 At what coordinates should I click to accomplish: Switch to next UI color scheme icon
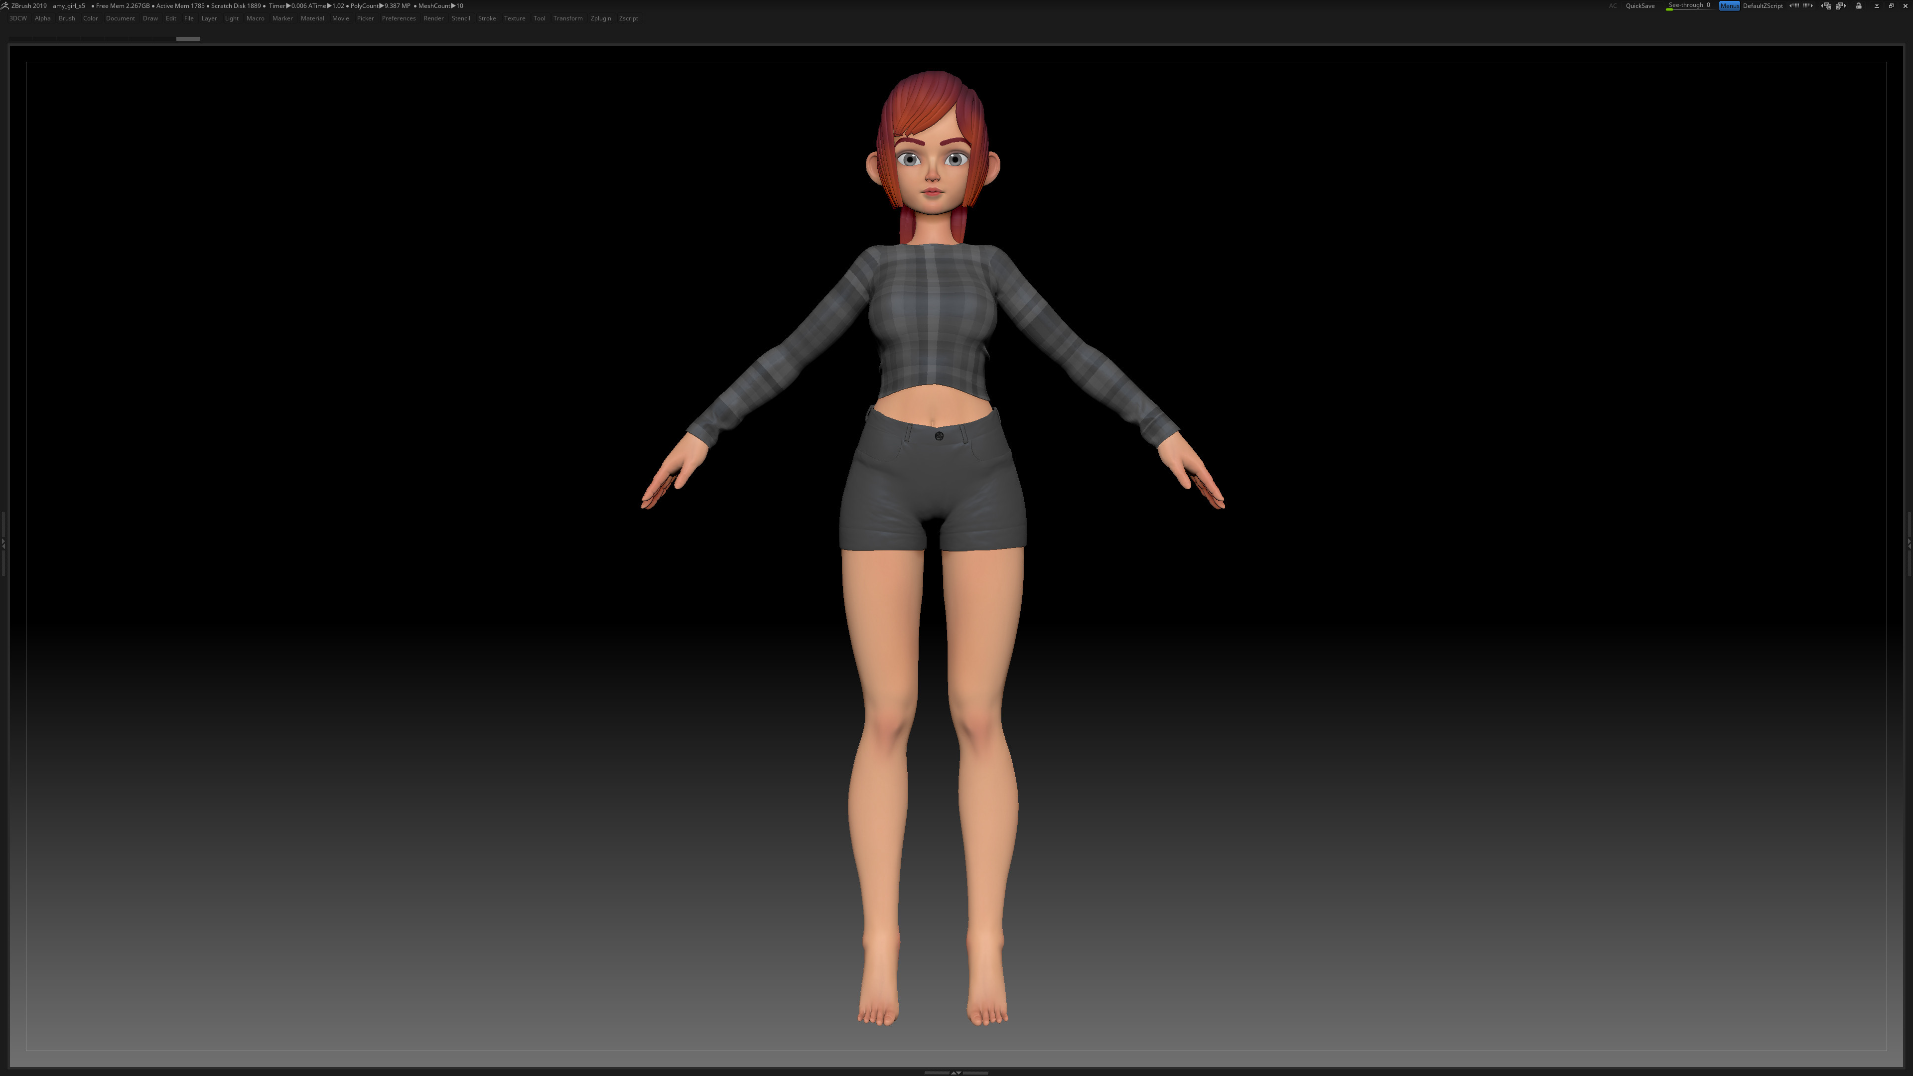point(1841,5)
